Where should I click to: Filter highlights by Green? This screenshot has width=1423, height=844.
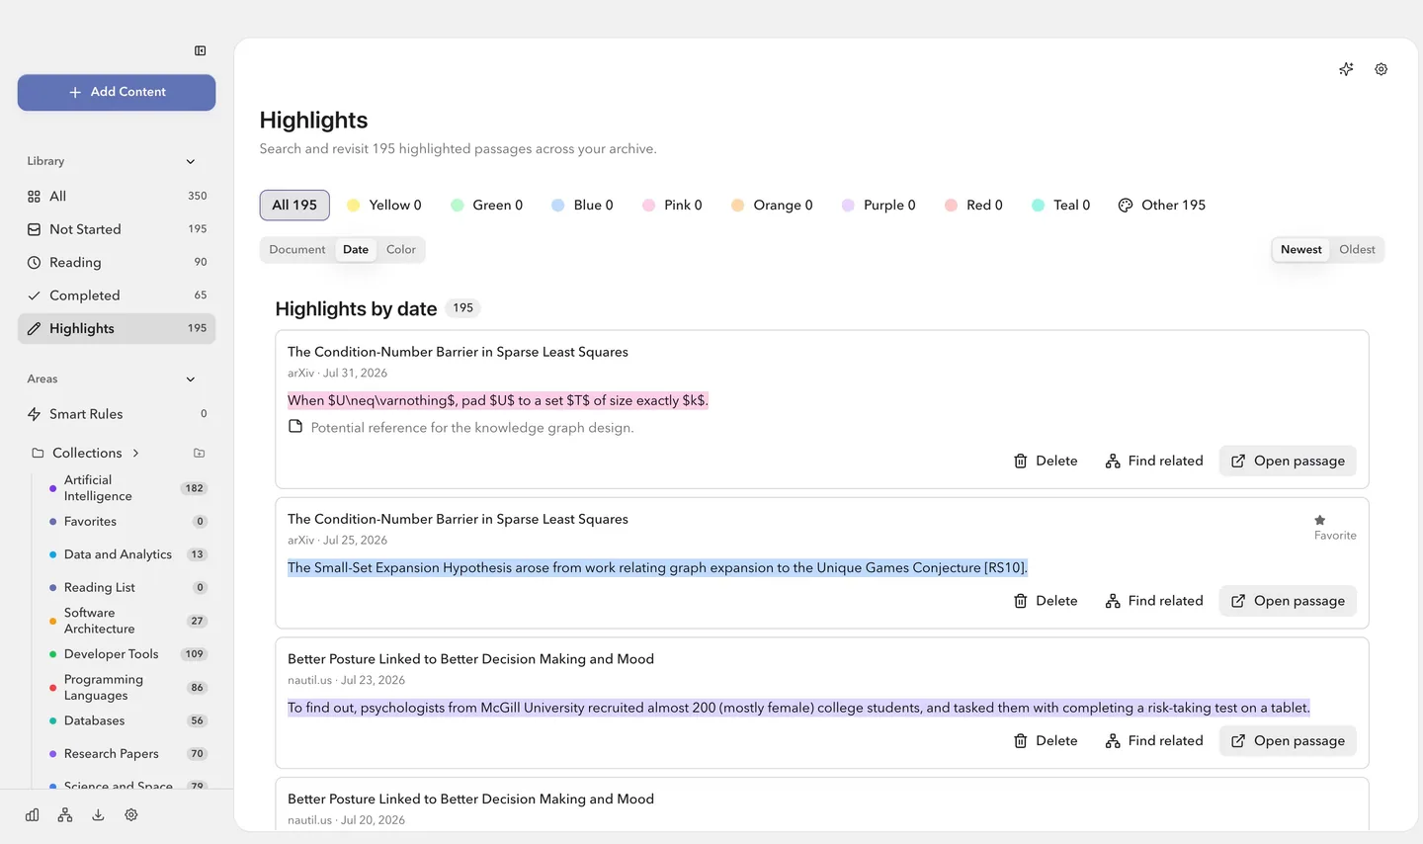point(487,205)
